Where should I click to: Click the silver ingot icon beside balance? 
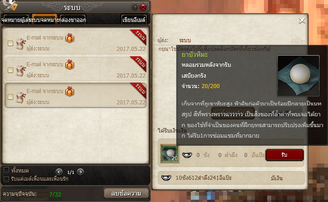pyautogui.click(x=166, y=178)
